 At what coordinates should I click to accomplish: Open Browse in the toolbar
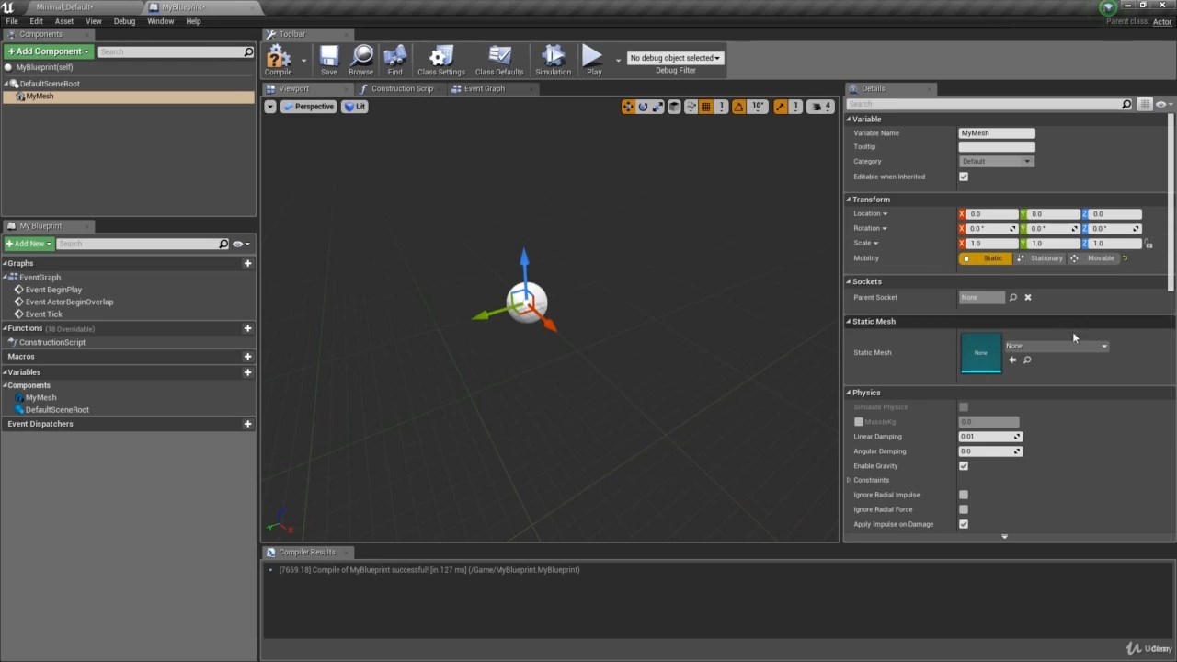coord(361,59)
